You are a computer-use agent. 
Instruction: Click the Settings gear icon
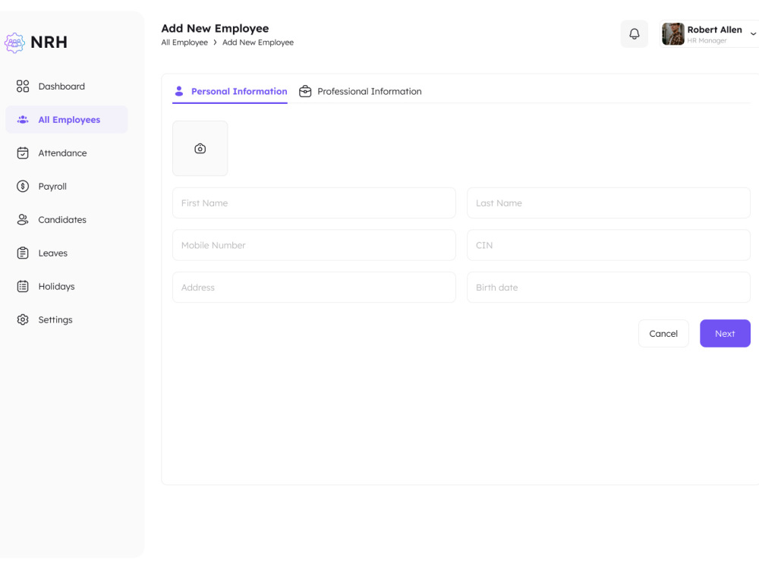coord(23,320)
